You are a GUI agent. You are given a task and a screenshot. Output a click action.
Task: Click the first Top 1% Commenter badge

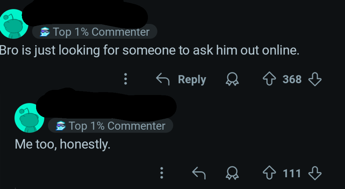(95, 32)
